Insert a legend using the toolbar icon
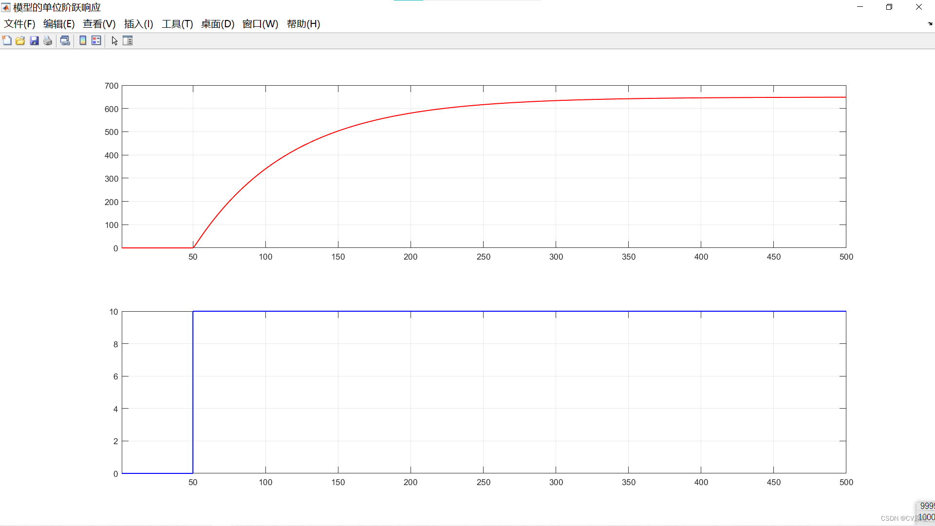The image size is (935, 526). coord(96,41)
